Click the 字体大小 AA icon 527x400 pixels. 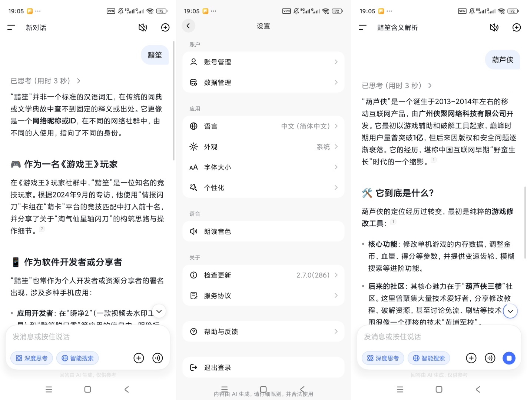pyautogui.click(x=193, y=167)
